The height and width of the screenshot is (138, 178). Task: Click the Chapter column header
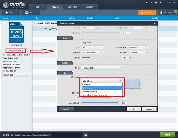90,18
